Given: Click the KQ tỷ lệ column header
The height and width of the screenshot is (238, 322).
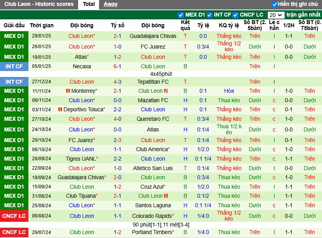Looking at the screenshot, I should click(229, 25).
